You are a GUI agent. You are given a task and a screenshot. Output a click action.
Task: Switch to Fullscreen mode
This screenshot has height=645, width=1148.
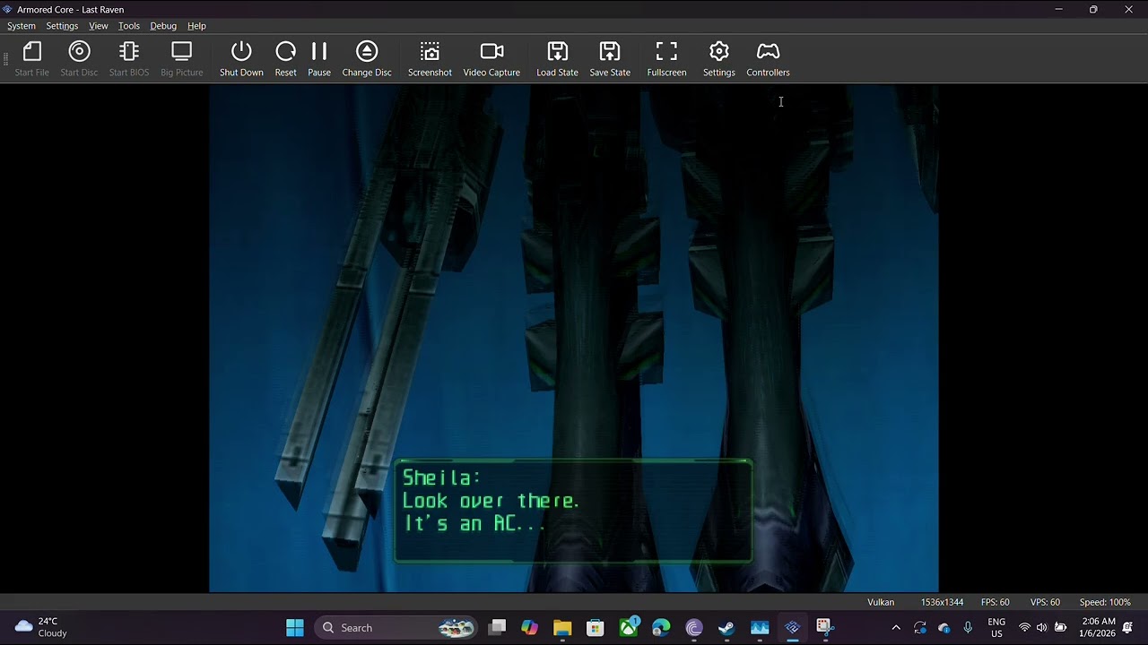[x=666, y=59]
